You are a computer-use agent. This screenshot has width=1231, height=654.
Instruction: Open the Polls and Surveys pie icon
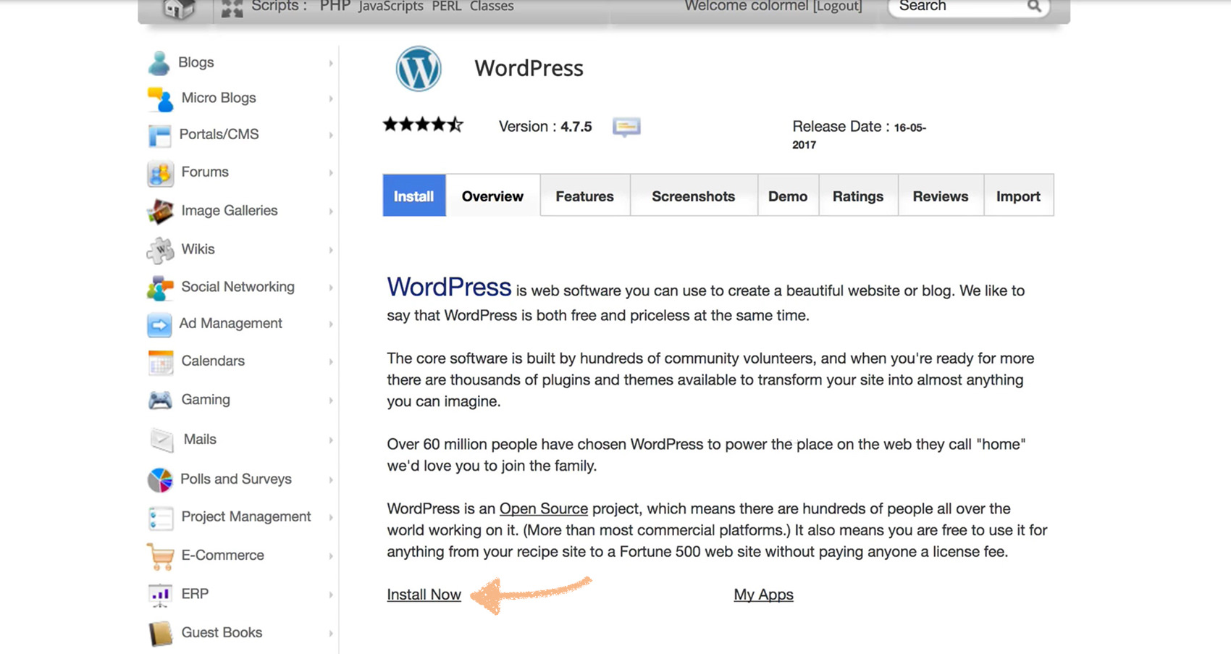(x=160, y=479)
